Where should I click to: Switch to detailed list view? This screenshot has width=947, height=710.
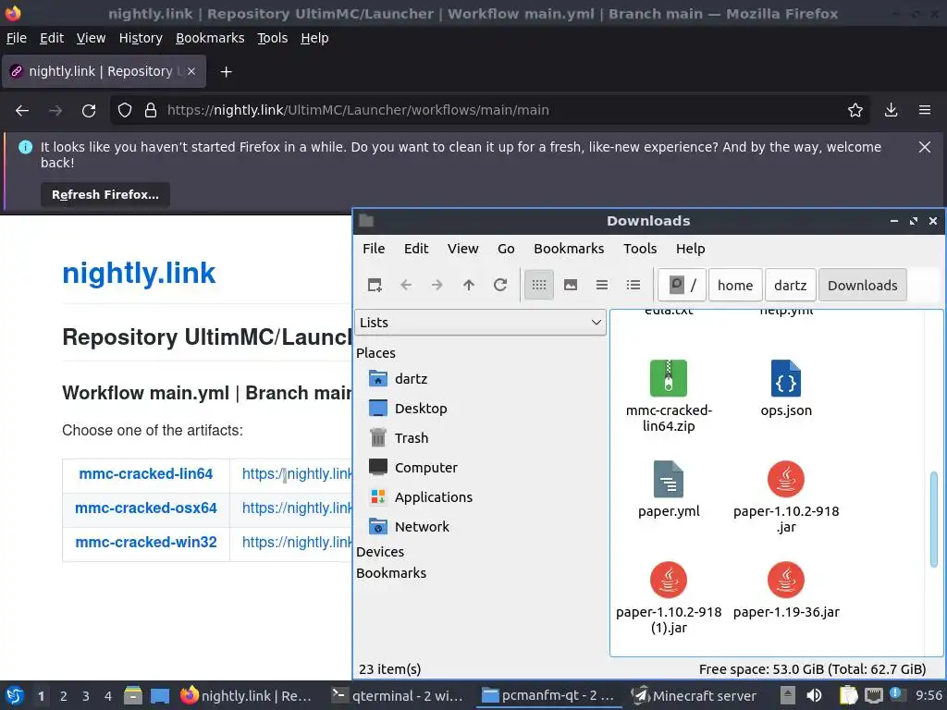pos(633,285)
